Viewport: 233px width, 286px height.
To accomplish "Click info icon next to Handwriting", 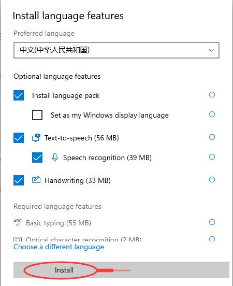I will pyautogui.click(x=212, y=180).
